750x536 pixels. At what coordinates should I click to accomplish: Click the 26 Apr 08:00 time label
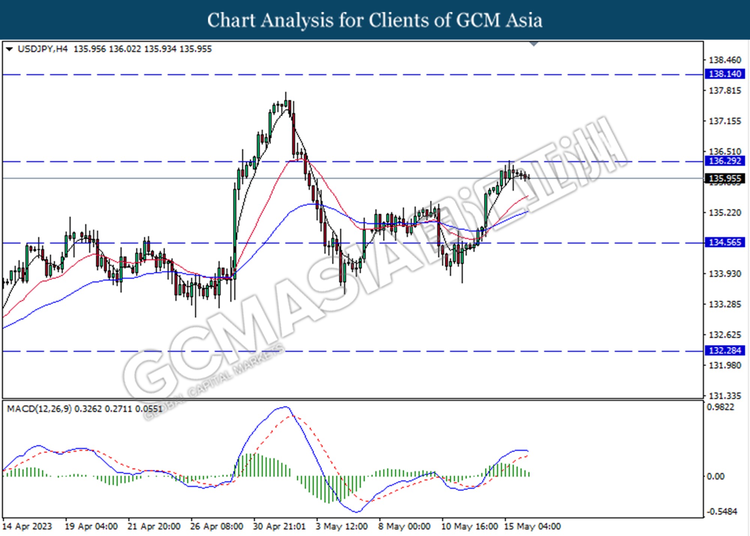[216, 526]
